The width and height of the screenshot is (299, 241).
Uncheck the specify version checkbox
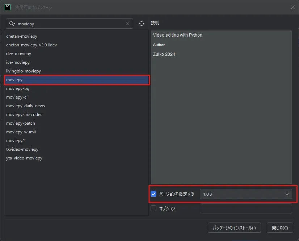click(x=153, y=194)
